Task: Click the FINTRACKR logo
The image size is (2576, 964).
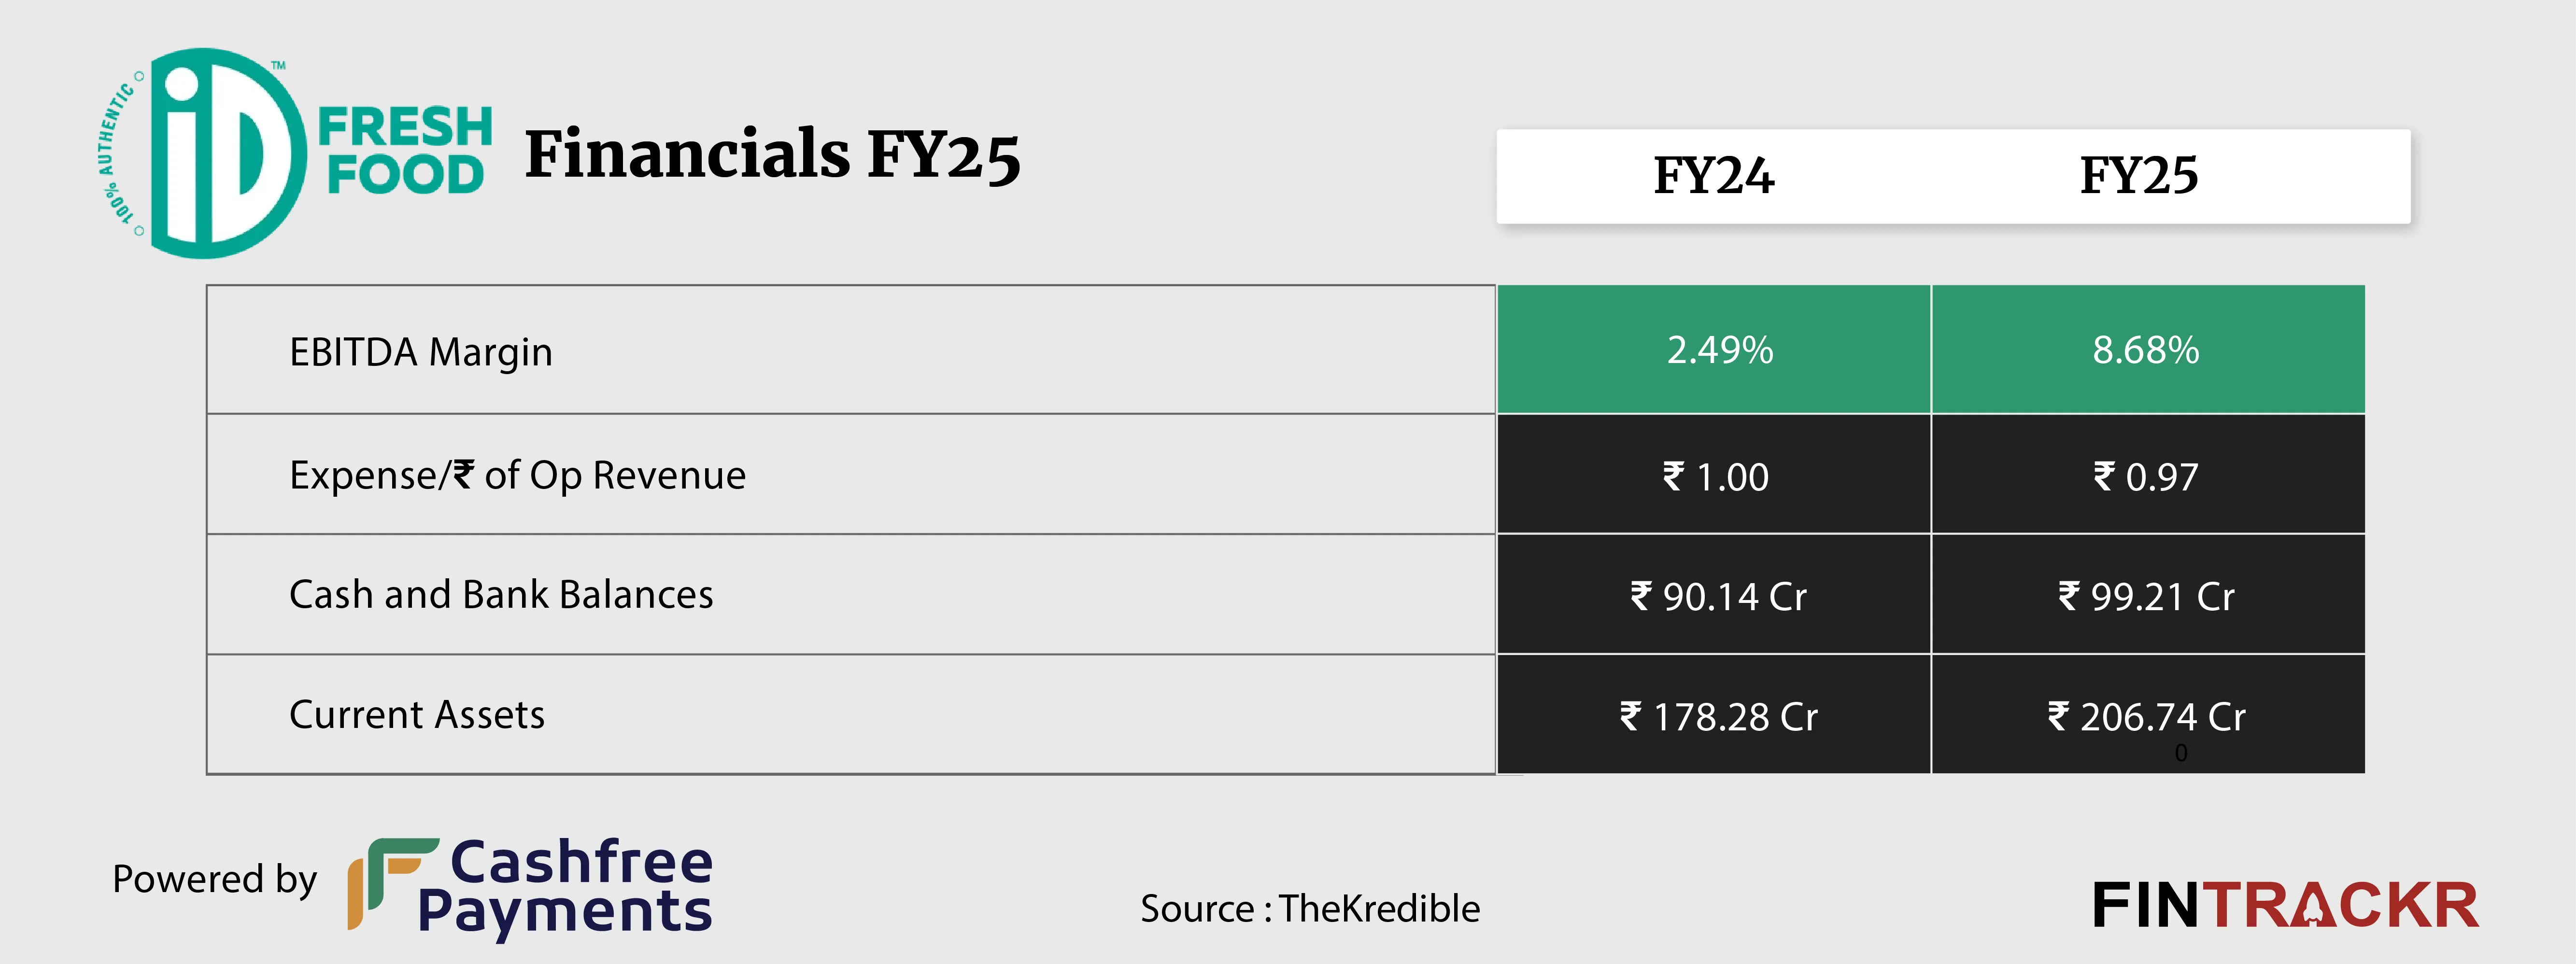Action: (2285, 906)
